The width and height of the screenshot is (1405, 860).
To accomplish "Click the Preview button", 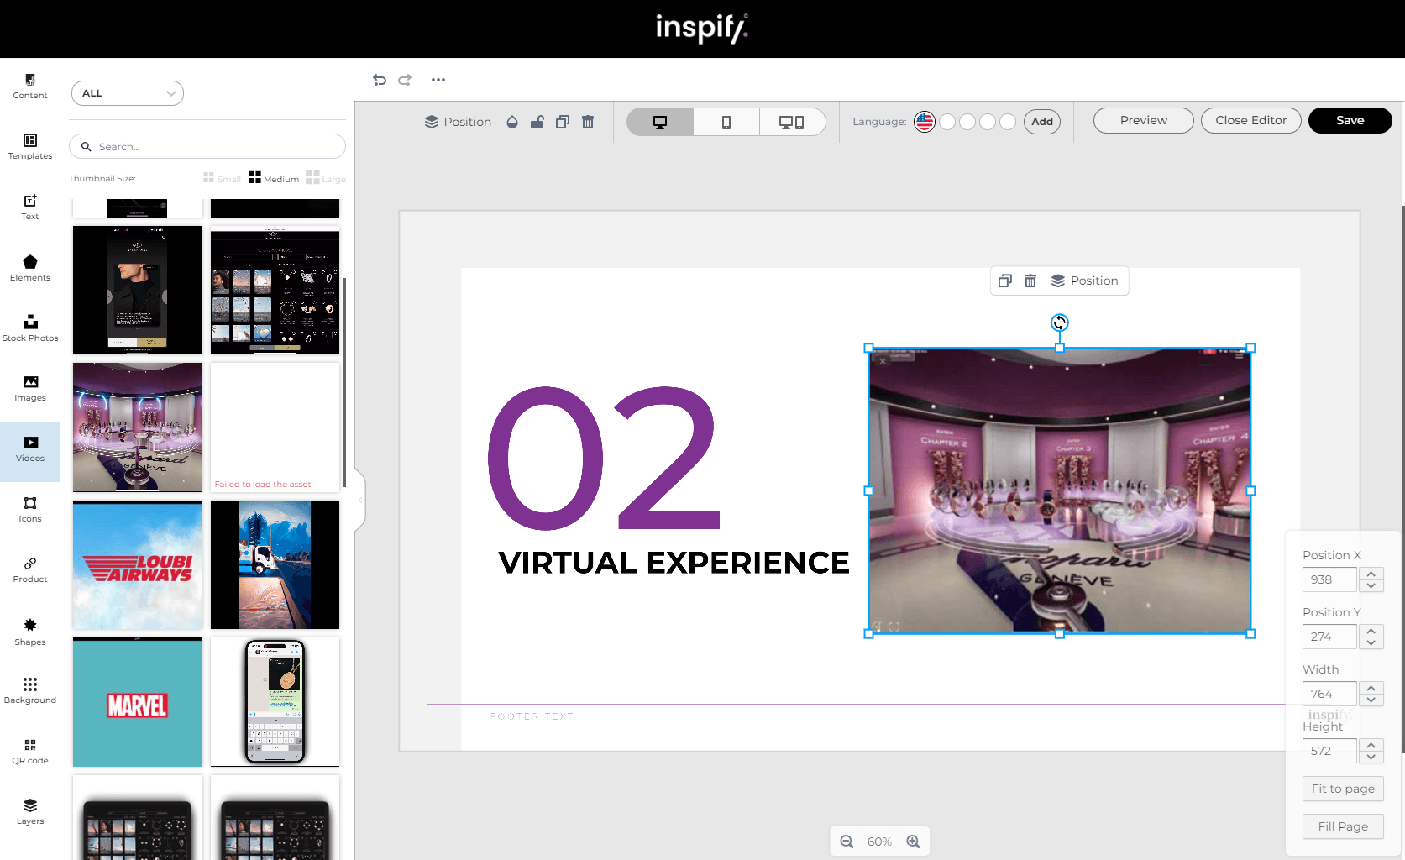I will click(x=1143, y=120).
